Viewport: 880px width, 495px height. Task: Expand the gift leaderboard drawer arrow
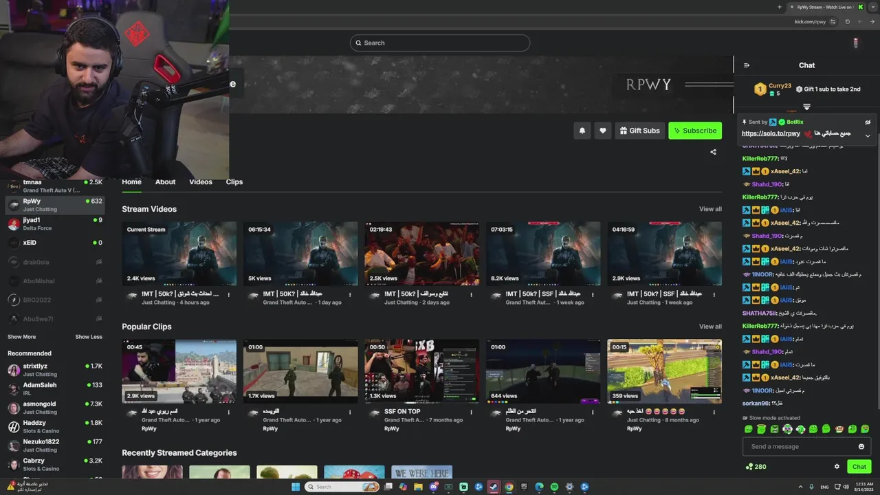pyautogui.click(x=806, y=107)
